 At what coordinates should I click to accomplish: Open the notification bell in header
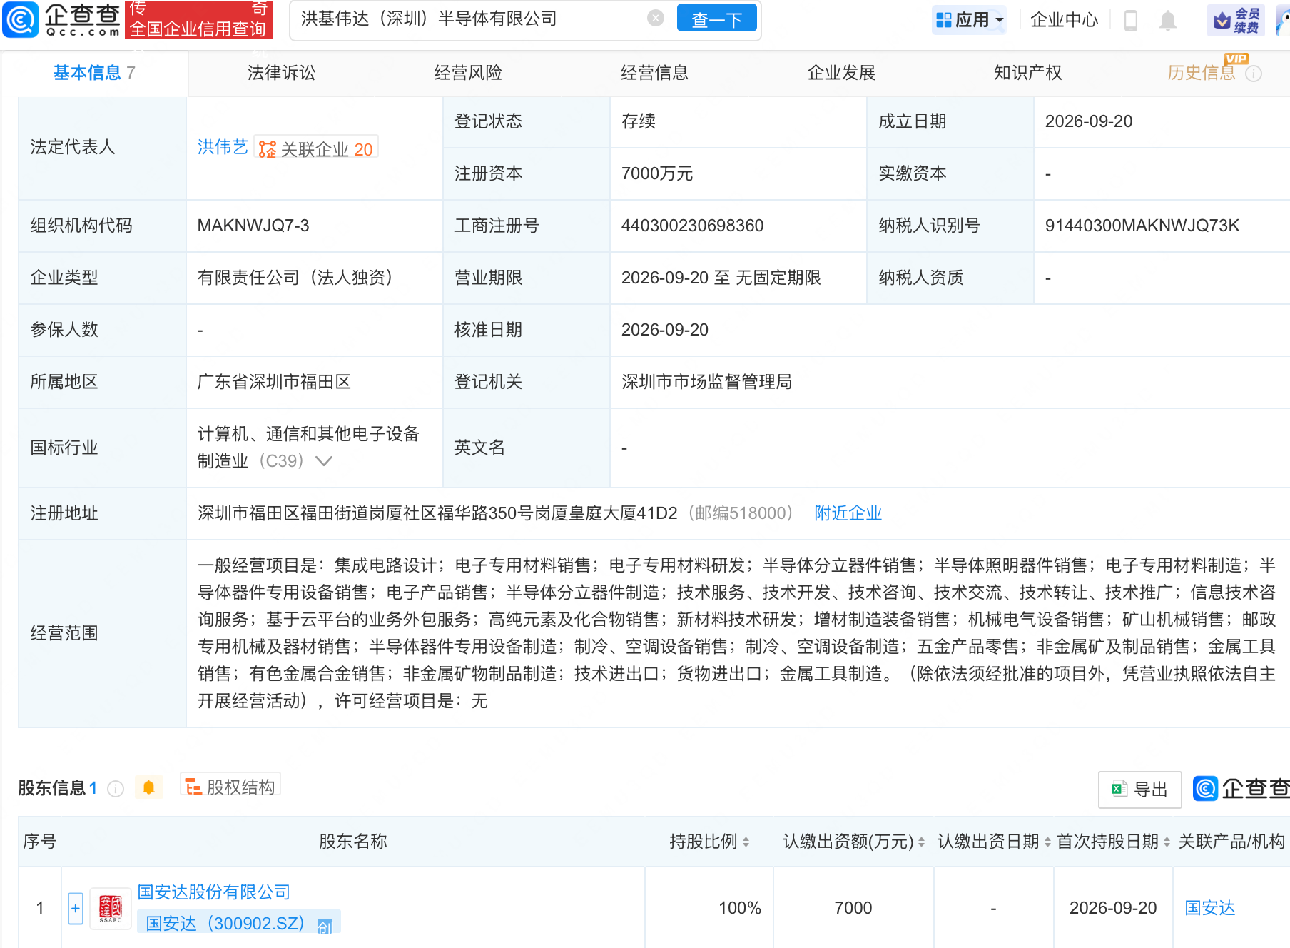pos(1167,20)
